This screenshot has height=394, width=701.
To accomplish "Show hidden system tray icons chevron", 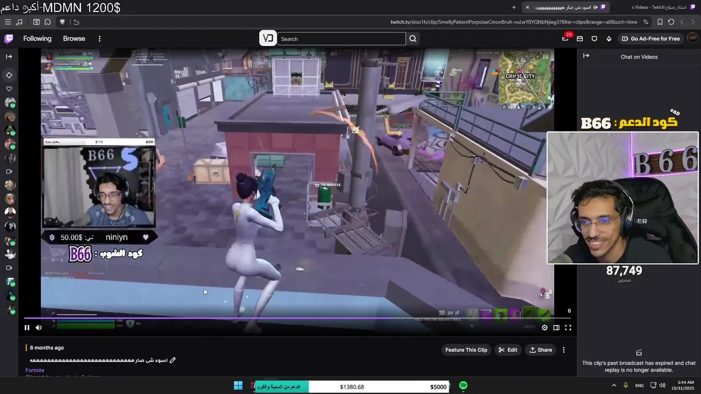I will tap(614, 386).
